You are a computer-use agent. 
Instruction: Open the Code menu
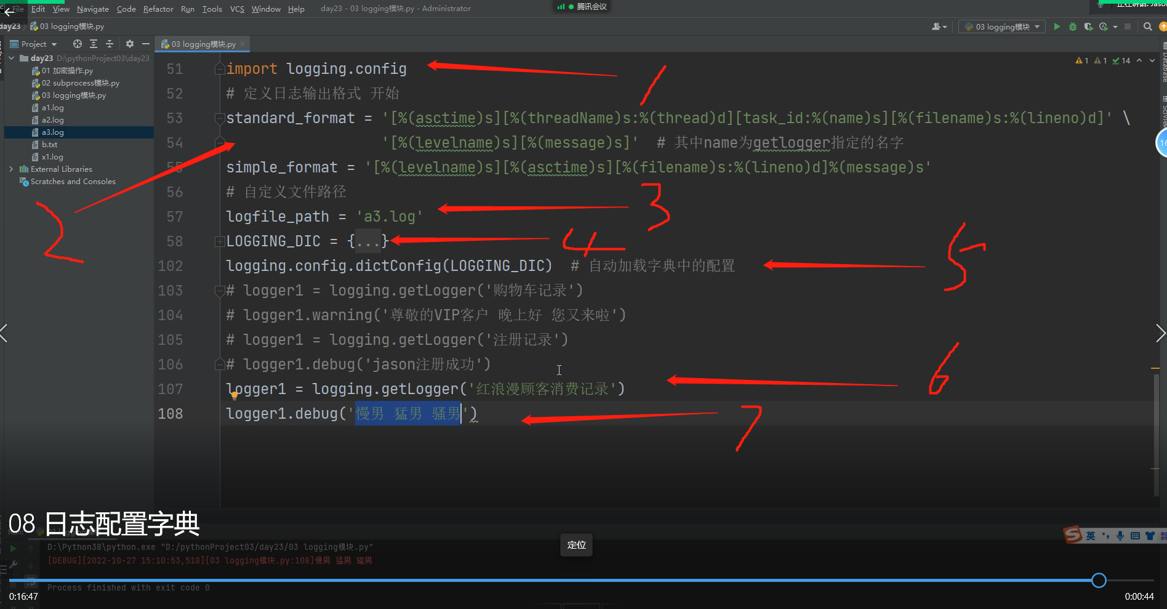[126, 9]
